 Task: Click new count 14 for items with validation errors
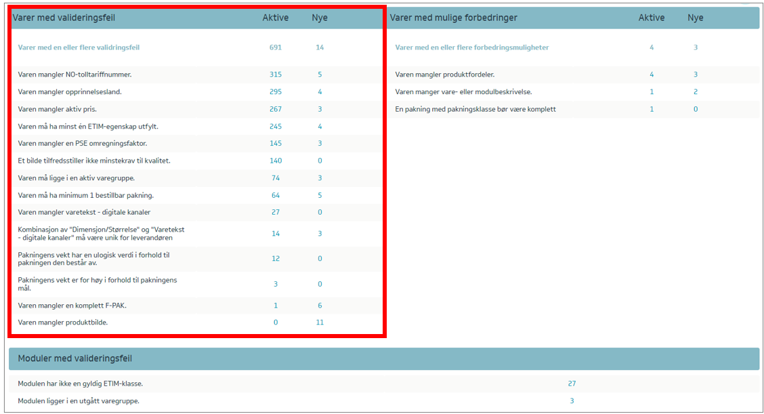click(x=320, y=47)
